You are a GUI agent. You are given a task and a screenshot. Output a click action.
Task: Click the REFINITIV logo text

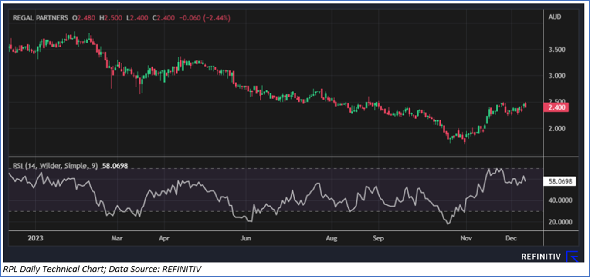tap(540, 257)
